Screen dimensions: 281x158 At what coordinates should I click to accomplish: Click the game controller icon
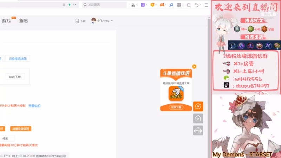[x=162, y=5]
